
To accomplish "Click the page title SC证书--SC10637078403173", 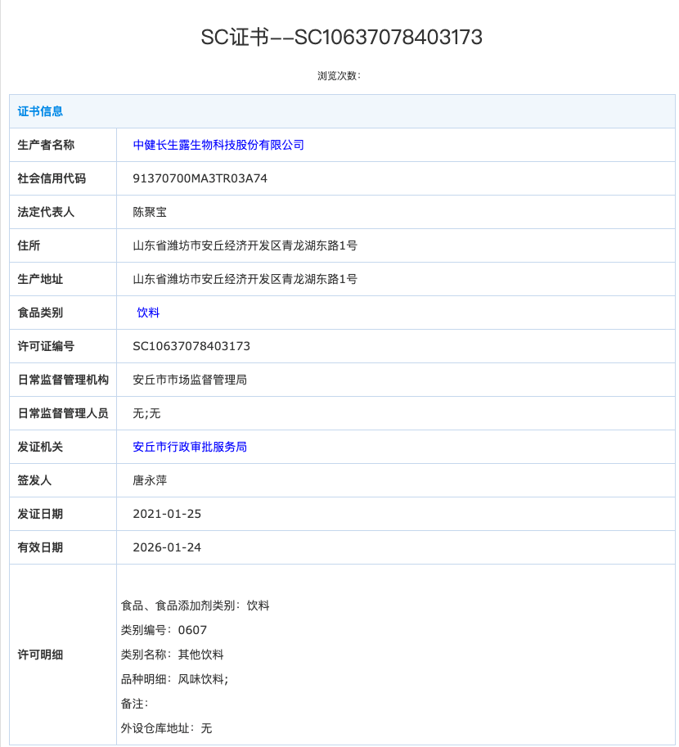I will (x=343, y=37).
